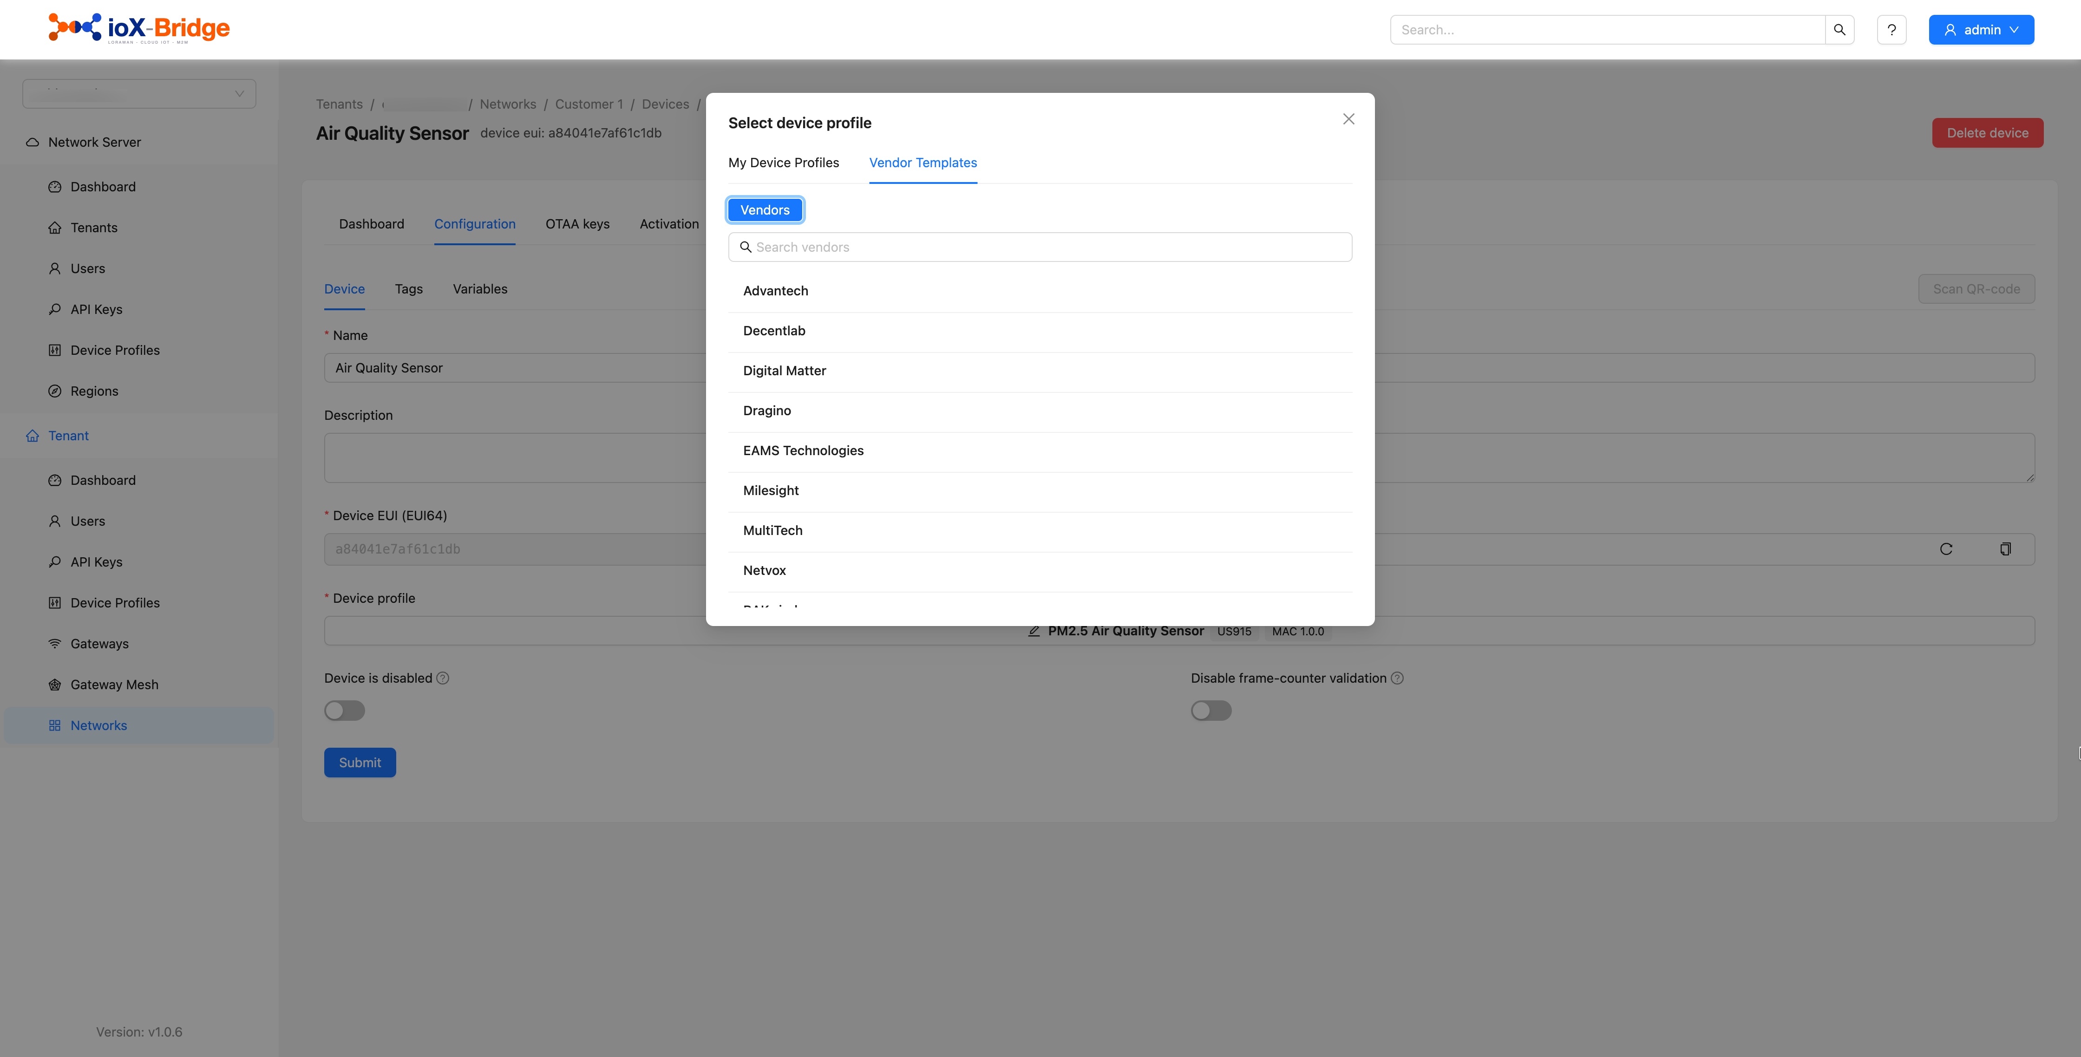Open the admin user dropdown
The image size is (2081, 1057).
pos(1981,30)
